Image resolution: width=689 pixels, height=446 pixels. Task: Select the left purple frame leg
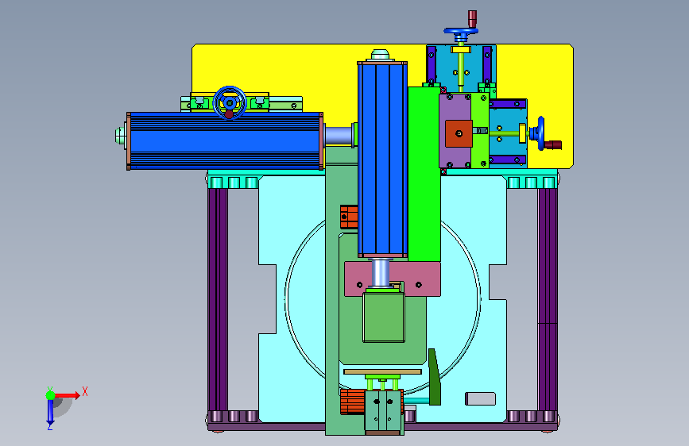pyautogui.click(x=218, y=299)
